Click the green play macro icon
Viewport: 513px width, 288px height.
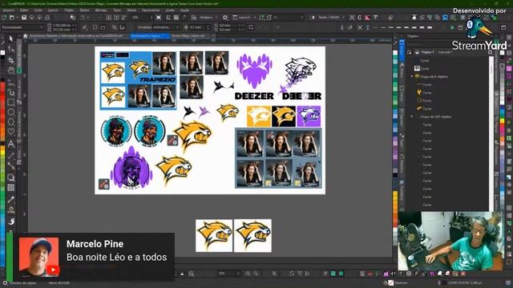[452, 28]
